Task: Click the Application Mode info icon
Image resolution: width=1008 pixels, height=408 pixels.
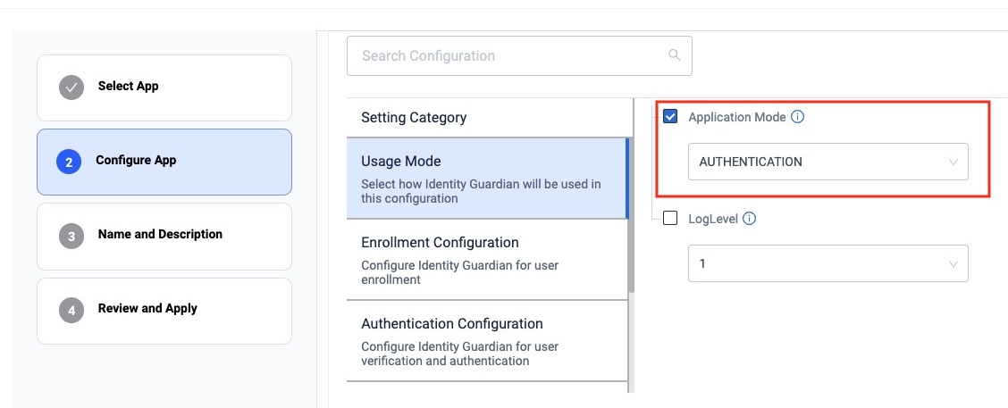Action: pos(798,117)
